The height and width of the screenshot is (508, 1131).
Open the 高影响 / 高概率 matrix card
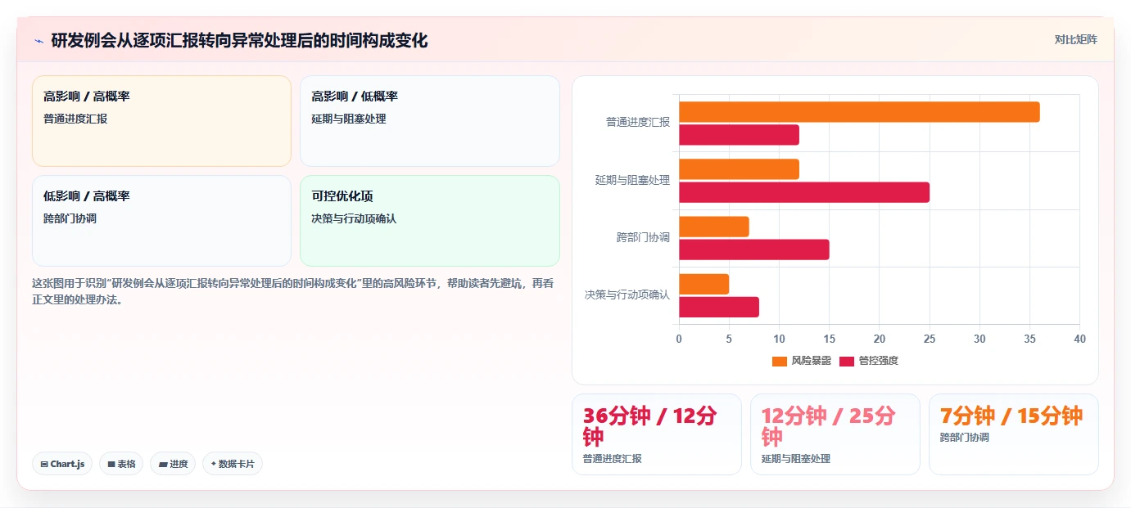[x=161, y=121]
